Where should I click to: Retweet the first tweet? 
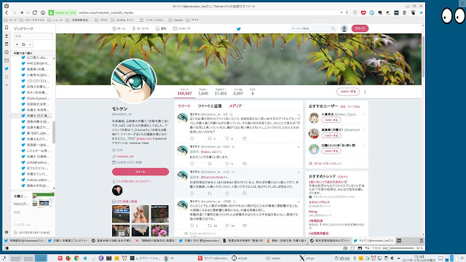point(210,138)
